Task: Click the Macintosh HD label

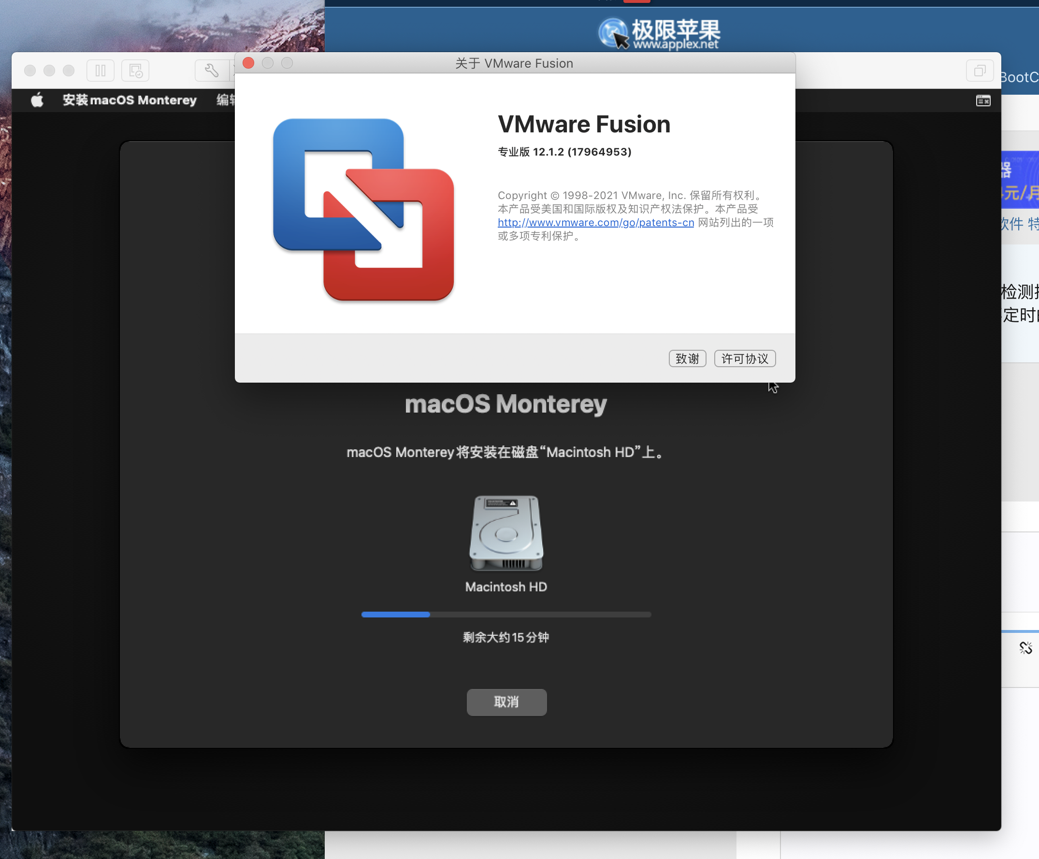Action: pyautogui.click(x=506, y=587)
